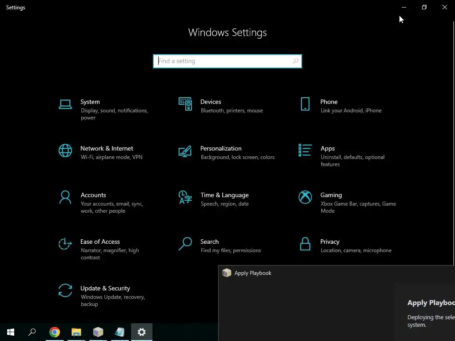Open Time & Language title
This screenshot has width=455, height=341.
(224, 195)
